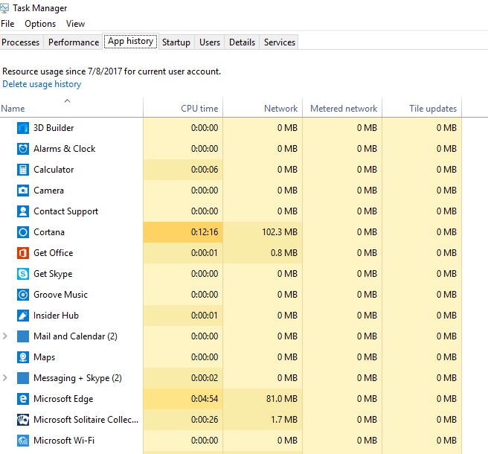Switch to the Services tab

pyautogui.click(x=280, y=42)
